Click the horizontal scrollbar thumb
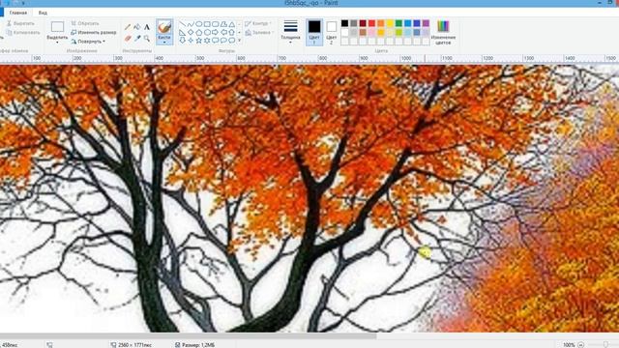Screen dimensions: 619x348 coord(188,336)
